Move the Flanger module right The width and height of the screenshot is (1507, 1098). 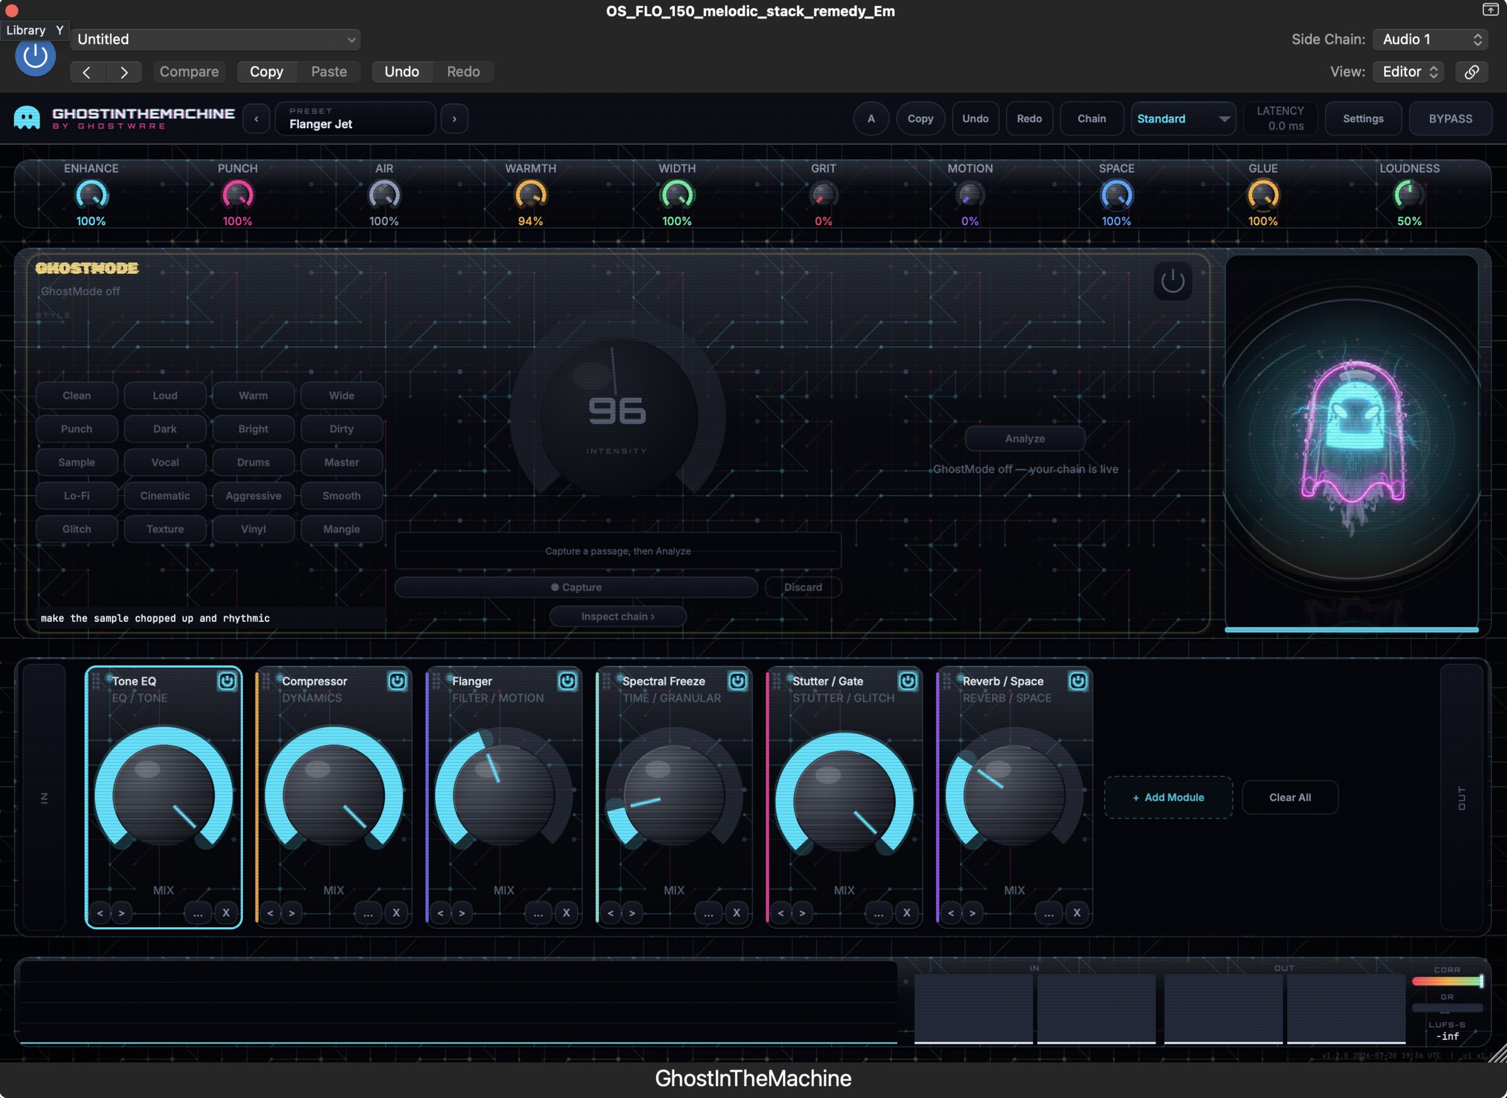coord(462,913)
